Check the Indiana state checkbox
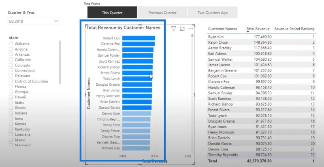 pyautogui.click(x=11, y=113)
